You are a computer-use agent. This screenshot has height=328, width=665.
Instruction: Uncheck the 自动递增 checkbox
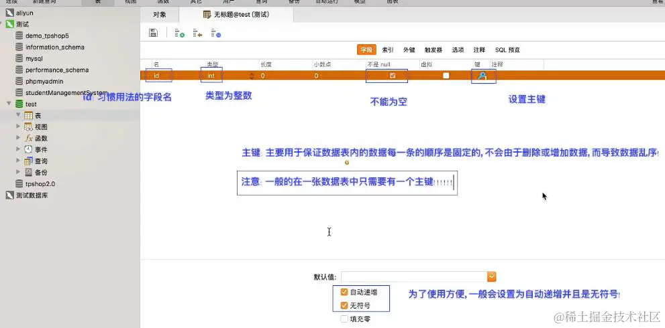(x=344, y=292)
